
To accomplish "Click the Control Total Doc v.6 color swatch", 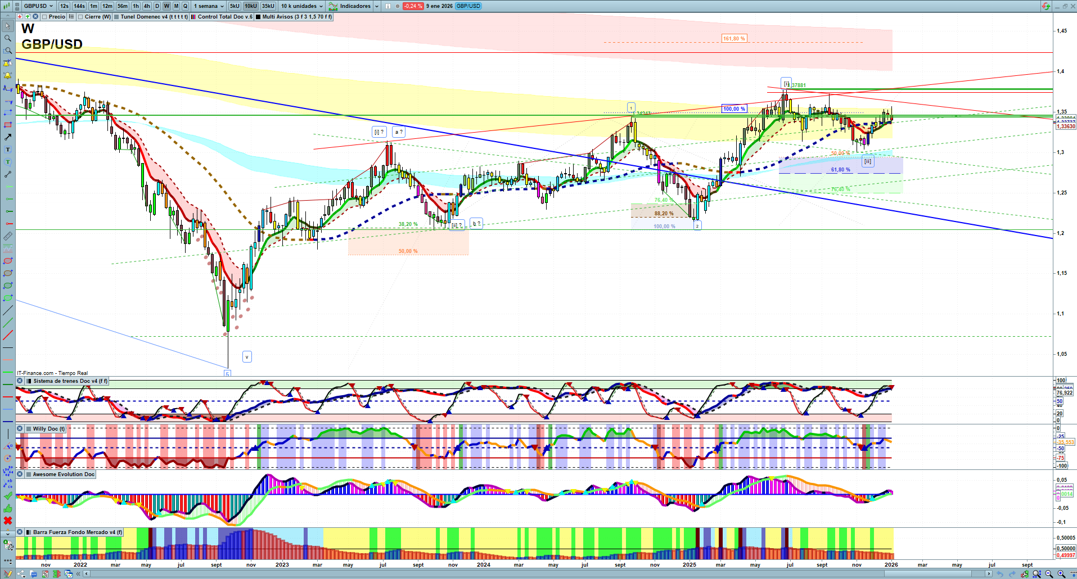I will click(x=193, y=17).
